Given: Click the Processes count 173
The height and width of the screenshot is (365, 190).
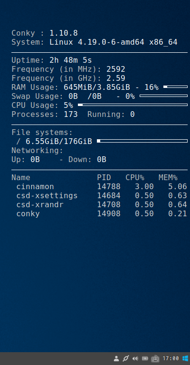Looking at the screenshot, I should [71, 114].
